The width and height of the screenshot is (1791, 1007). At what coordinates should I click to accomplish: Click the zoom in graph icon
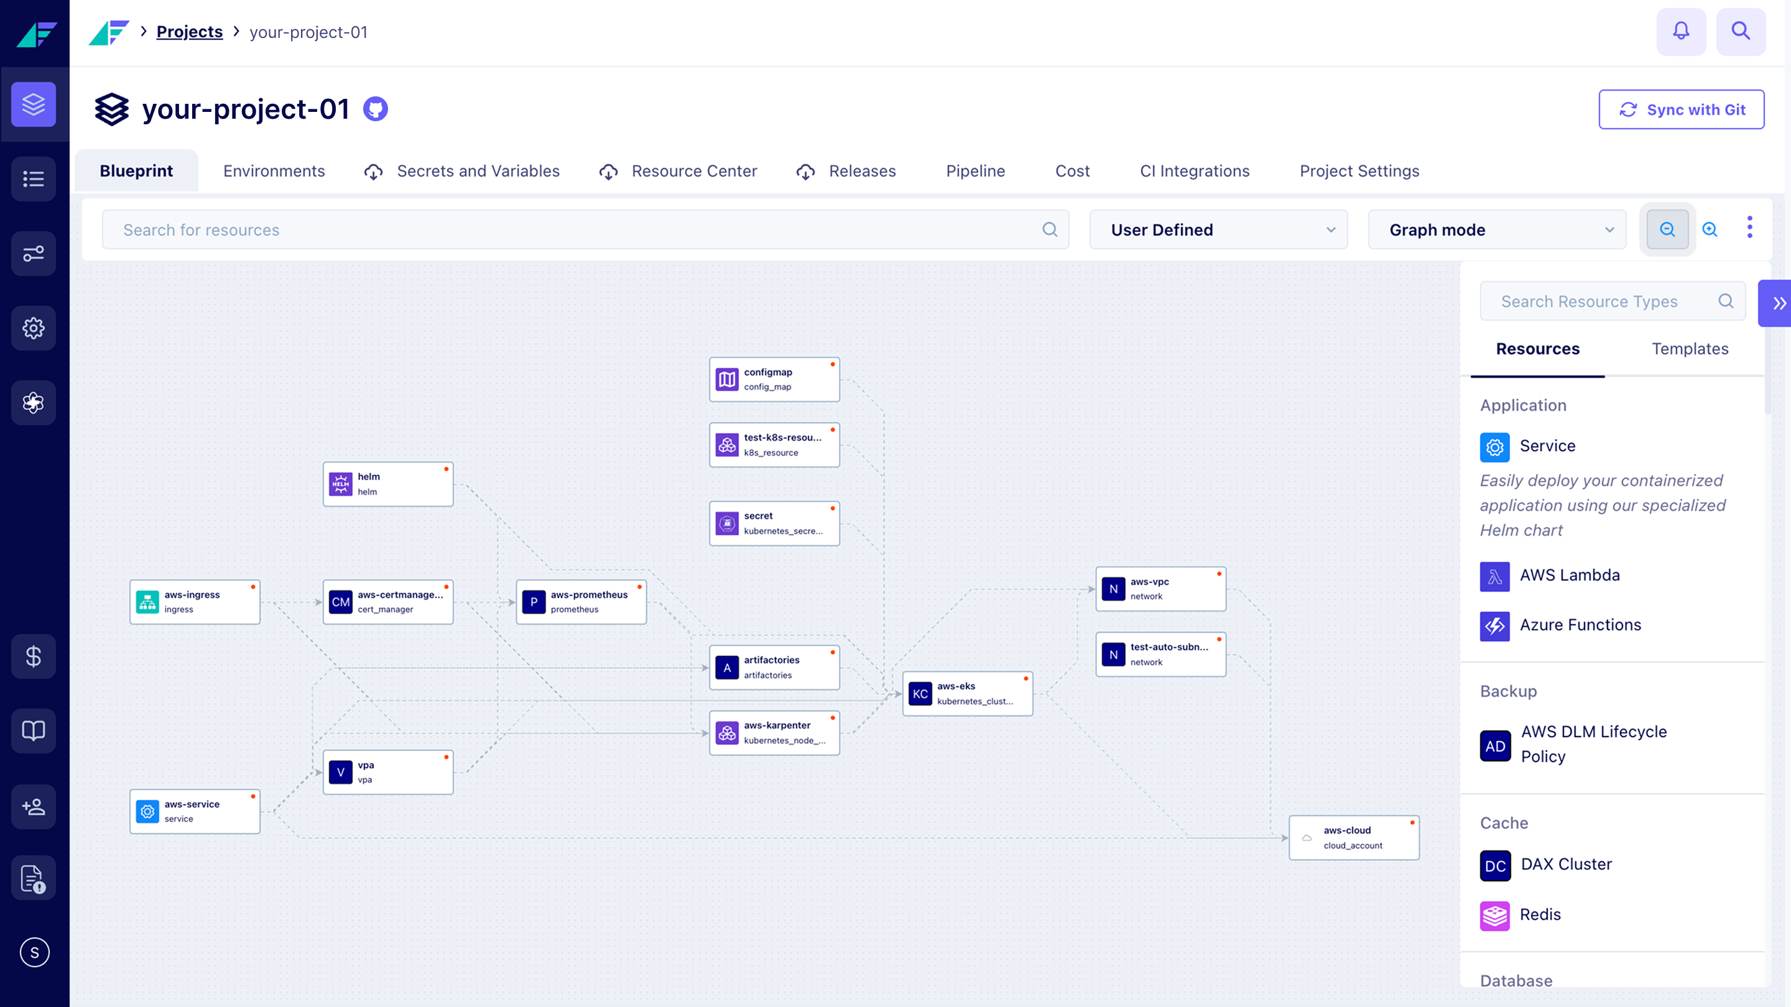coord(1710,229)
